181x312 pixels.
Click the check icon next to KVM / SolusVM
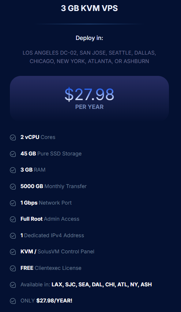(13, 252)
